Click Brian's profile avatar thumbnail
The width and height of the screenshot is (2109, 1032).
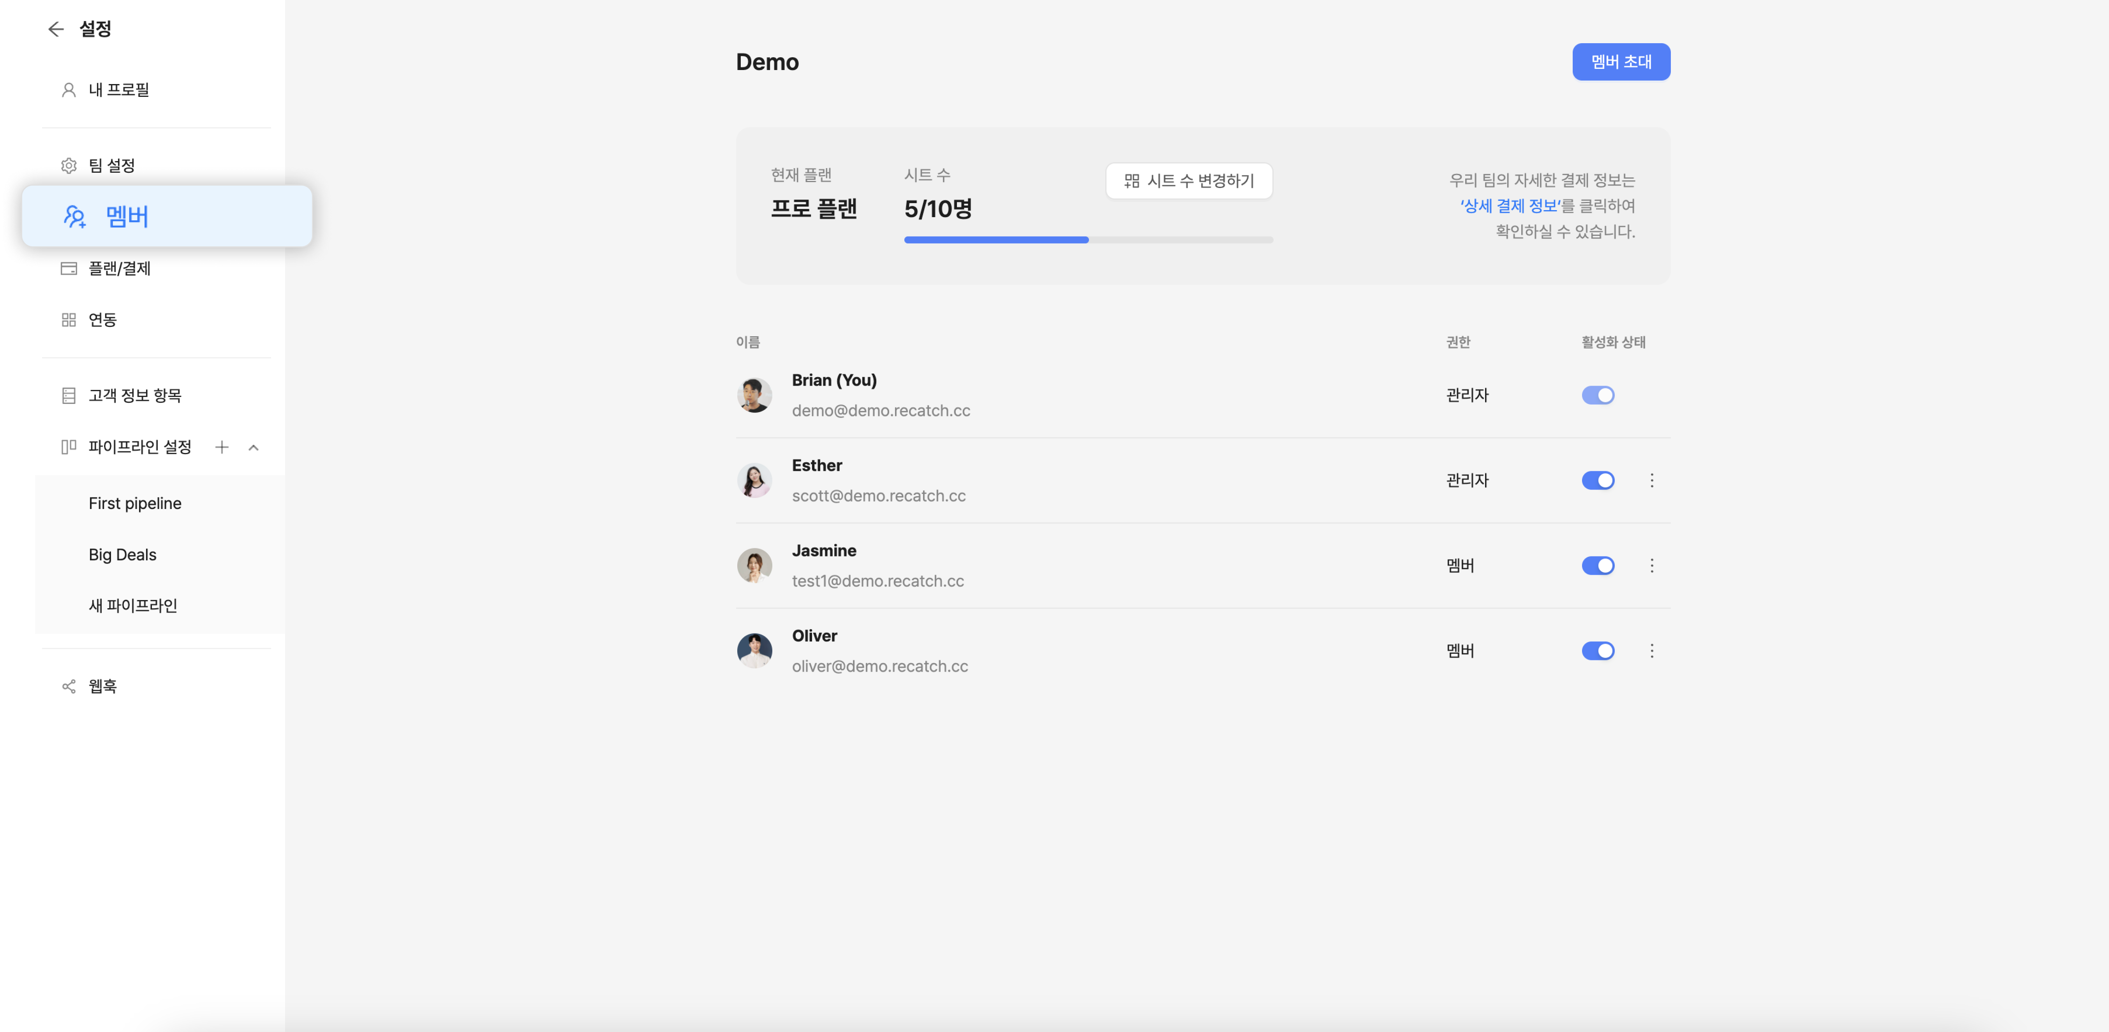(754, 395)
